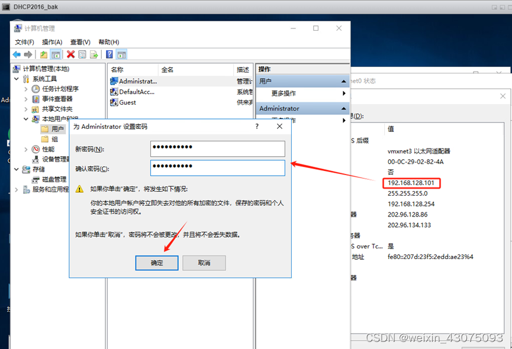
Task: Open the 帮助(H) menu
Action: pyautogui.click(x=109, y=42)
